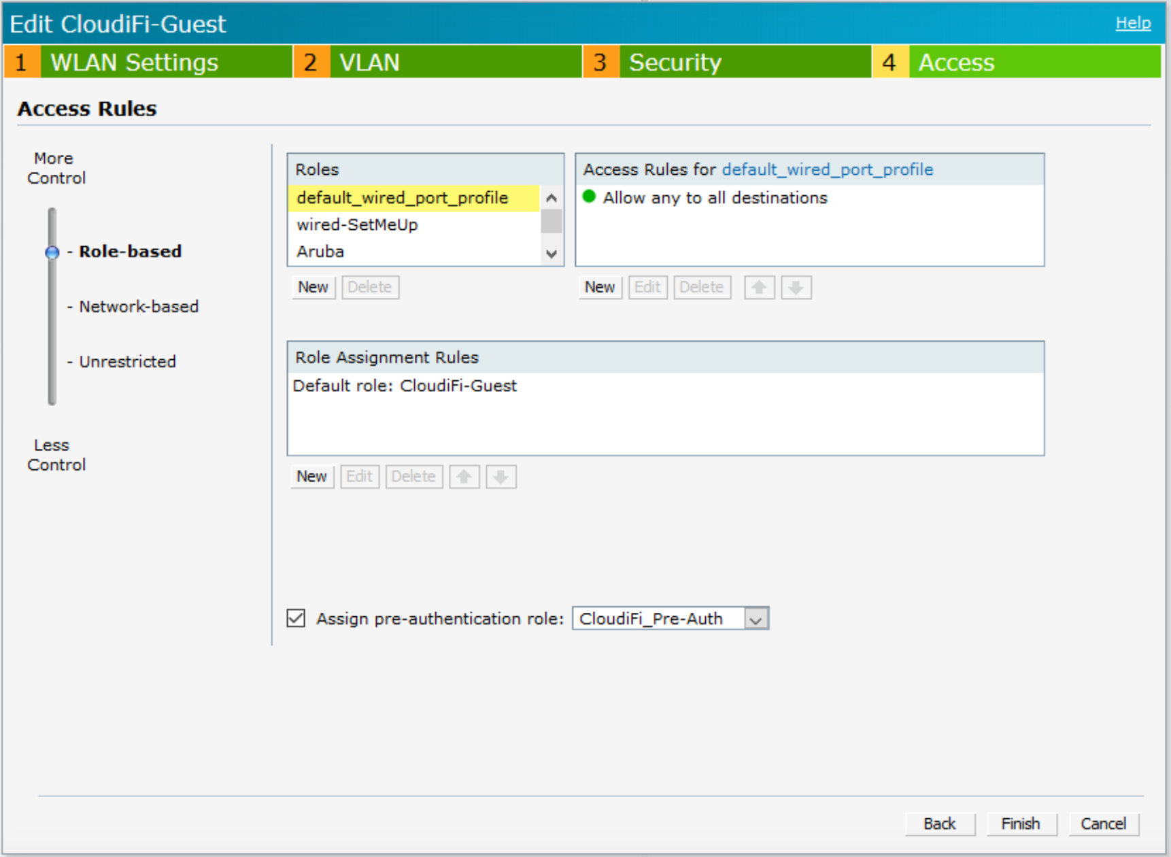This screenshot has width=1171, height=857.
Task: Move the role assignment rule down
Action: 501,476
